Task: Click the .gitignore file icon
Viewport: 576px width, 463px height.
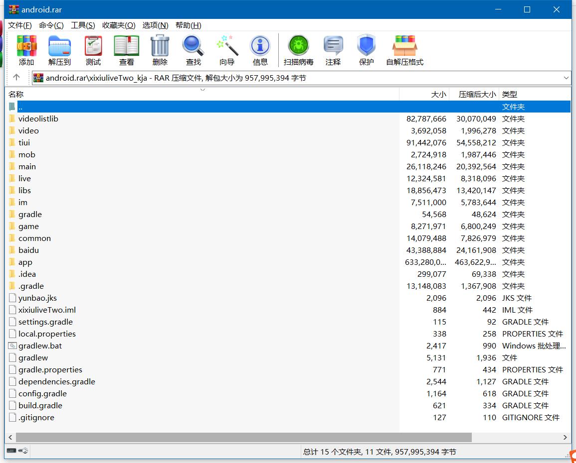Action: click(12, 417)
